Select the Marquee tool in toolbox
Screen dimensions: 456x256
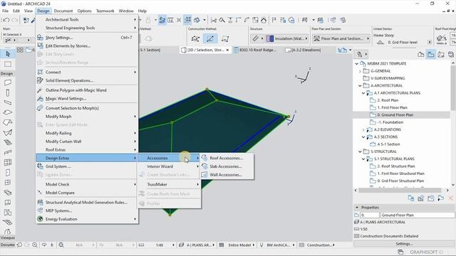pyautogui.click(x=8, y=64)
